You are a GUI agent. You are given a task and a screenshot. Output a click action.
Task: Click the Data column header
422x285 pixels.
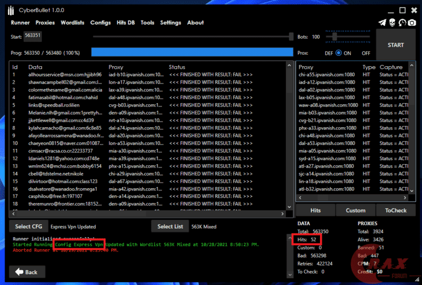(x=35, y=67)
